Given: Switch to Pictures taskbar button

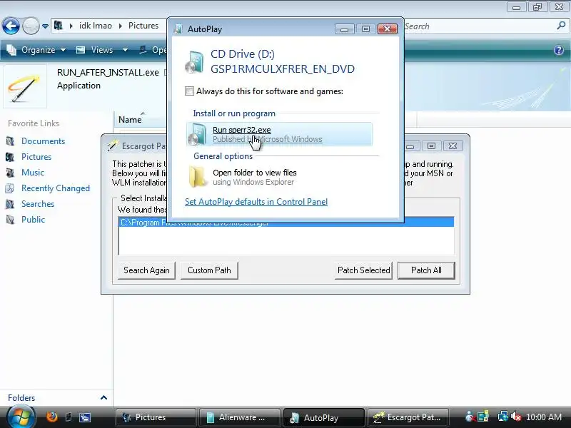Looking at the screenshot, I should 156,417.
